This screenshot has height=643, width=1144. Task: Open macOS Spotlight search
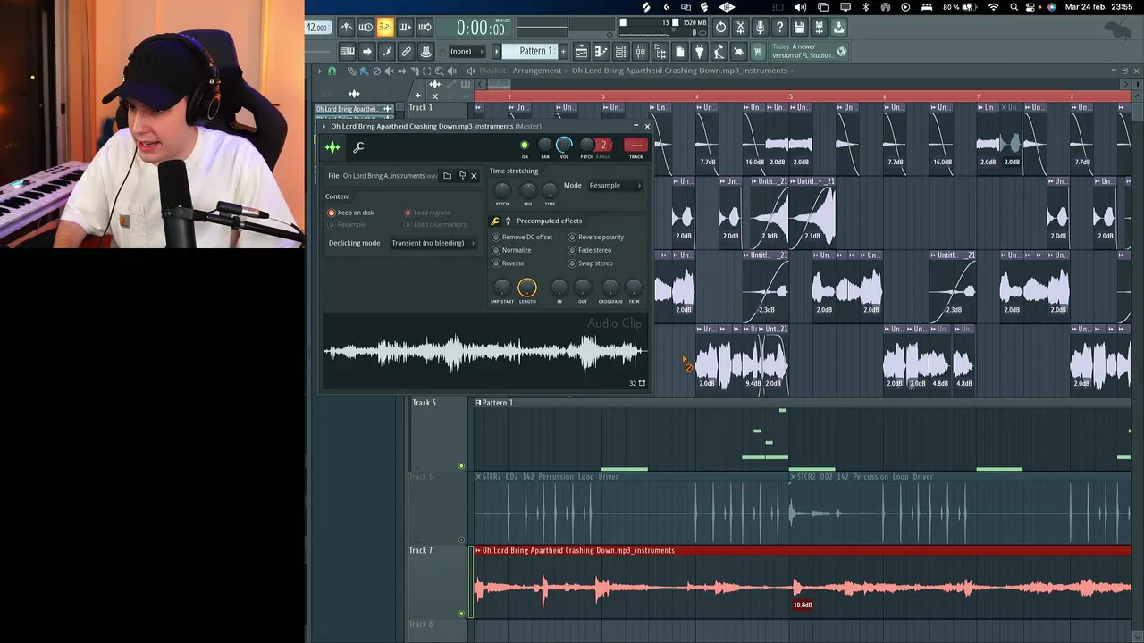(x=1014, y=7)
